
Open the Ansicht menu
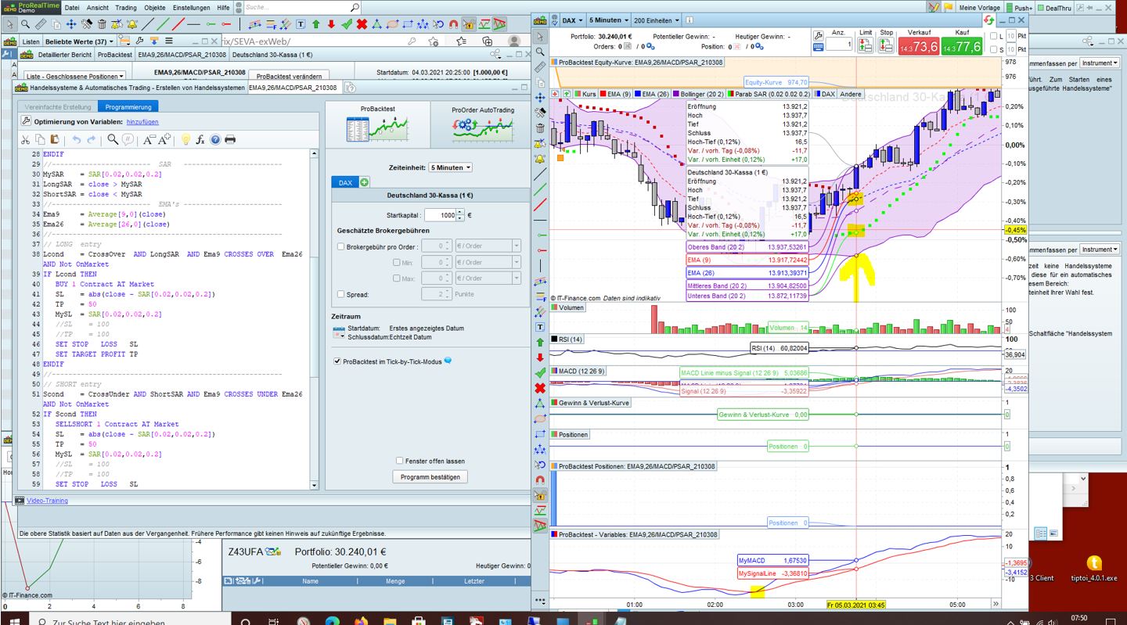(x=97, y=7)
